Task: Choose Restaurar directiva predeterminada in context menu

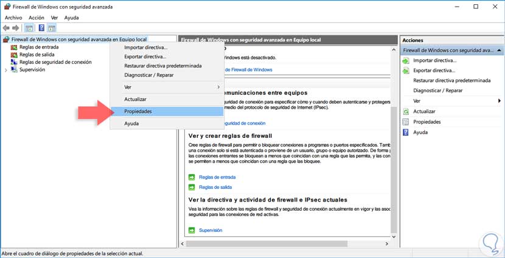Action: [167, 66]
